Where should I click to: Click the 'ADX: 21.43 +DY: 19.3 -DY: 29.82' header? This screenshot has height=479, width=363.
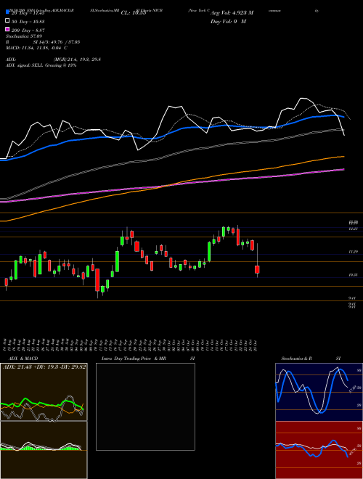(x=44, y=367)
